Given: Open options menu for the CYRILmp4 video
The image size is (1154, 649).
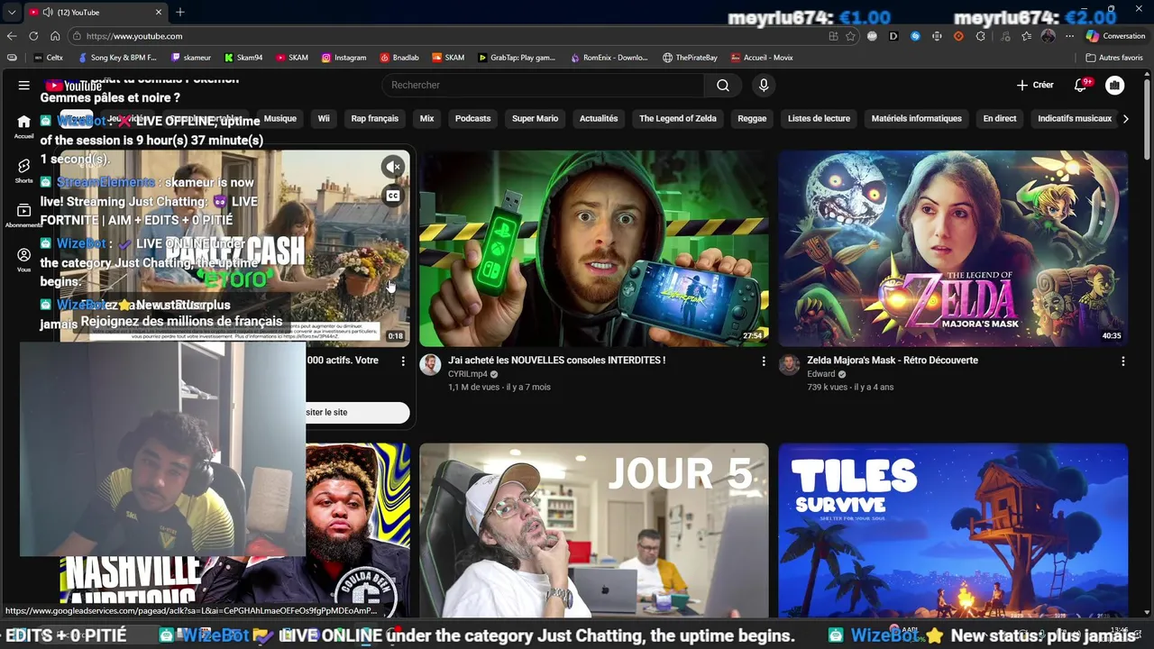Looking at the screenshot, I should (764, 361).
